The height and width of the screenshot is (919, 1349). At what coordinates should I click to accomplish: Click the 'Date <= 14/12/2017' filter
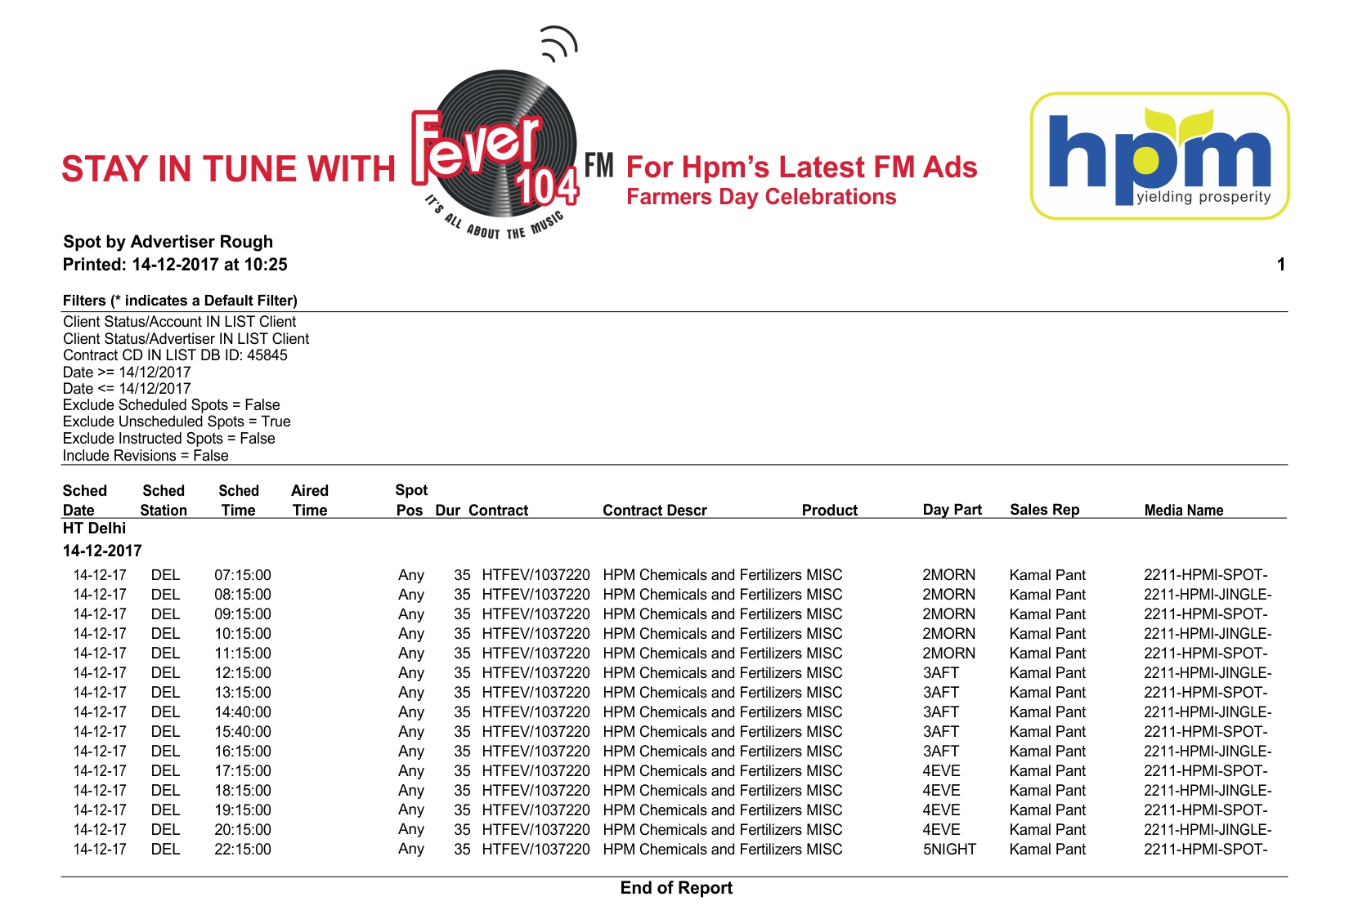pos(127,389)
